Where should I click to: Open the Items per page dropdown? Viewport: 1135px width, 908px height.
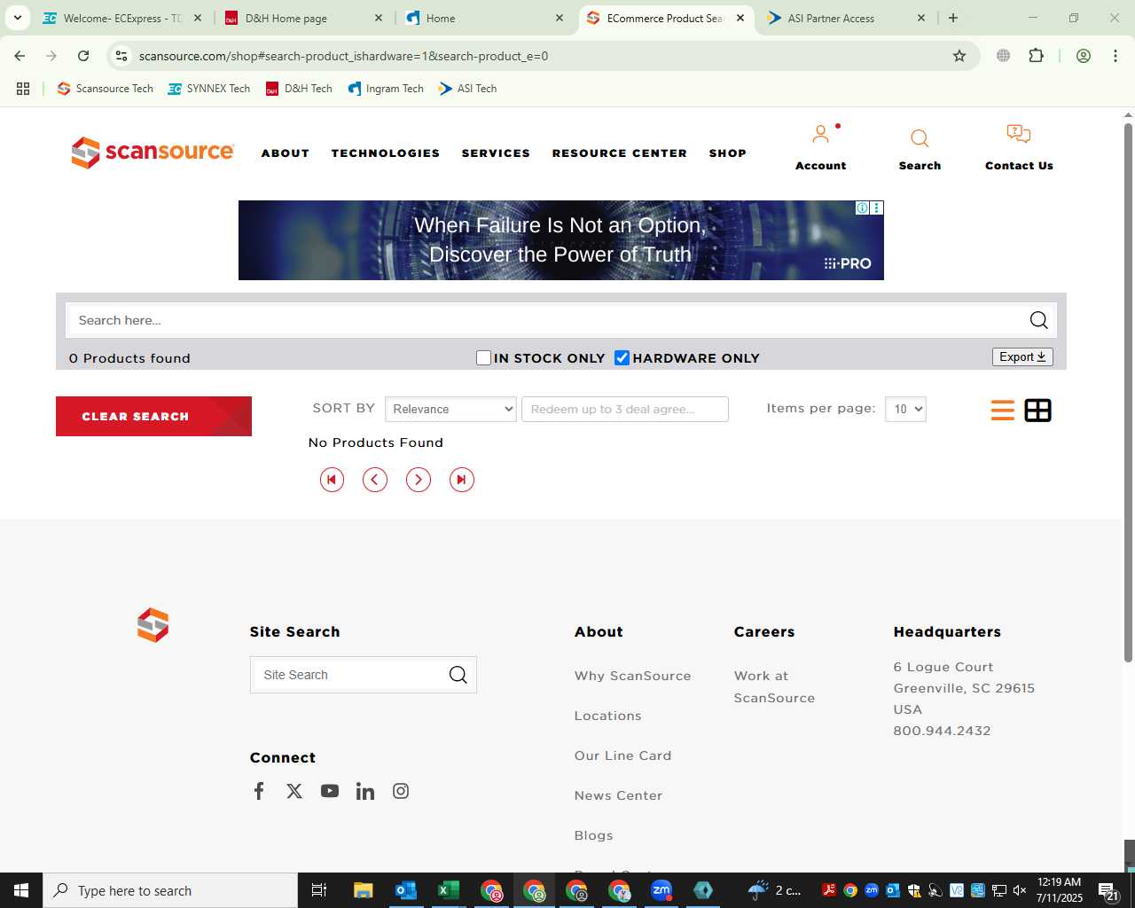click(x=905, y=409)
